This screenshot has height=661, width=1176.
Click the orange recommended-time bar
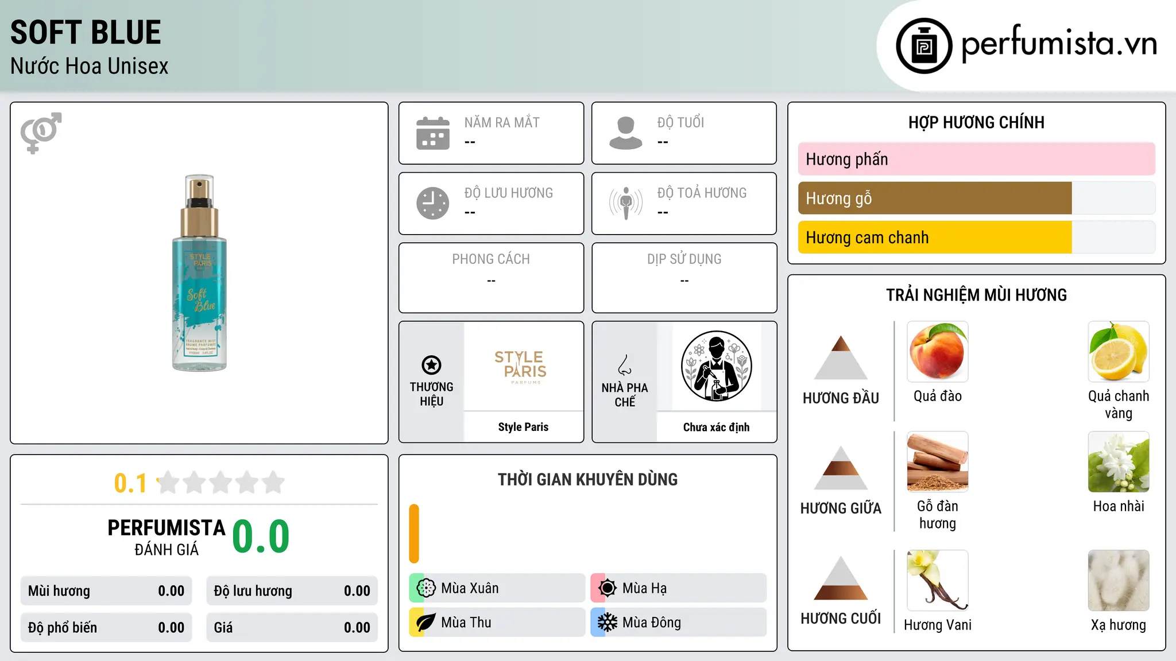(x=414, y=534)
